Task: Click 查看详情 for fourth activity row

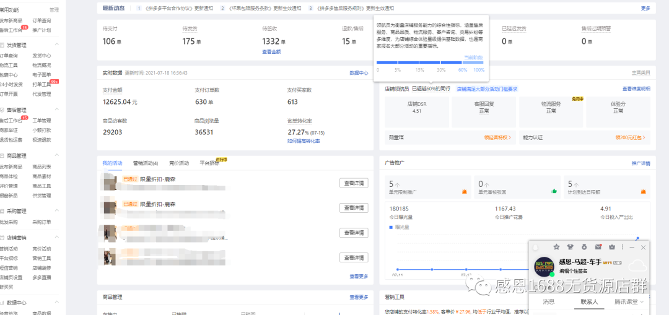Action: (x=354, y=257)
